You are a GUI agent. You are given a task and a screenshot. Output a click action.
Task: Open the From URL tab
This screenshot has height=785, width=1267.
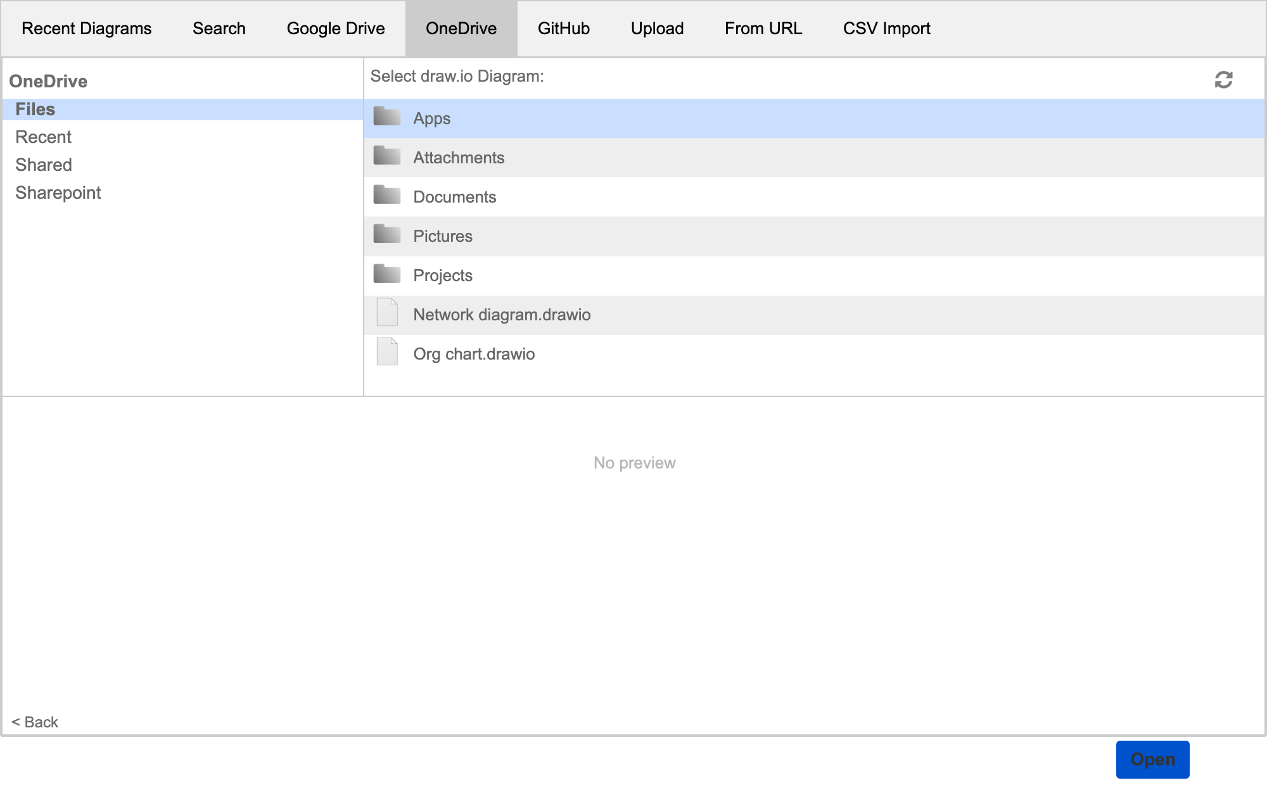coord(763,28)
